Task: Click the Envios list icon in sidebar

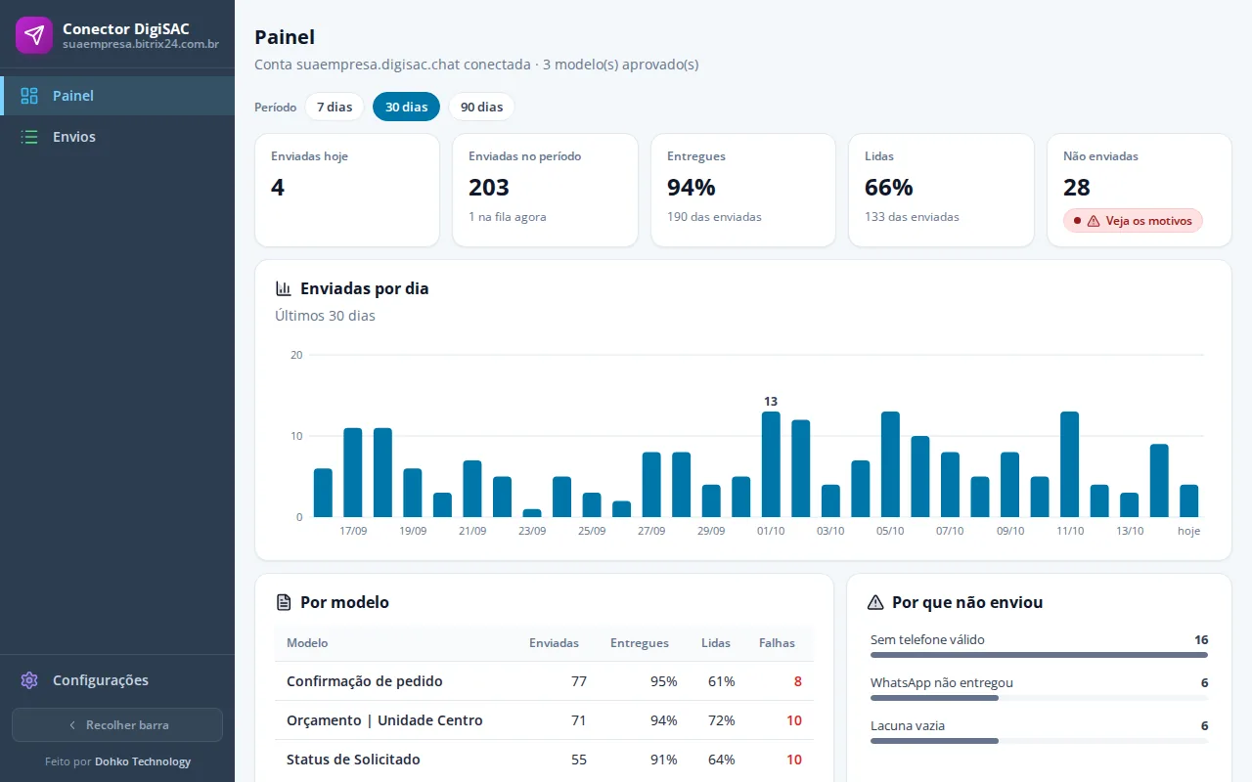Action: coord(29,137)
